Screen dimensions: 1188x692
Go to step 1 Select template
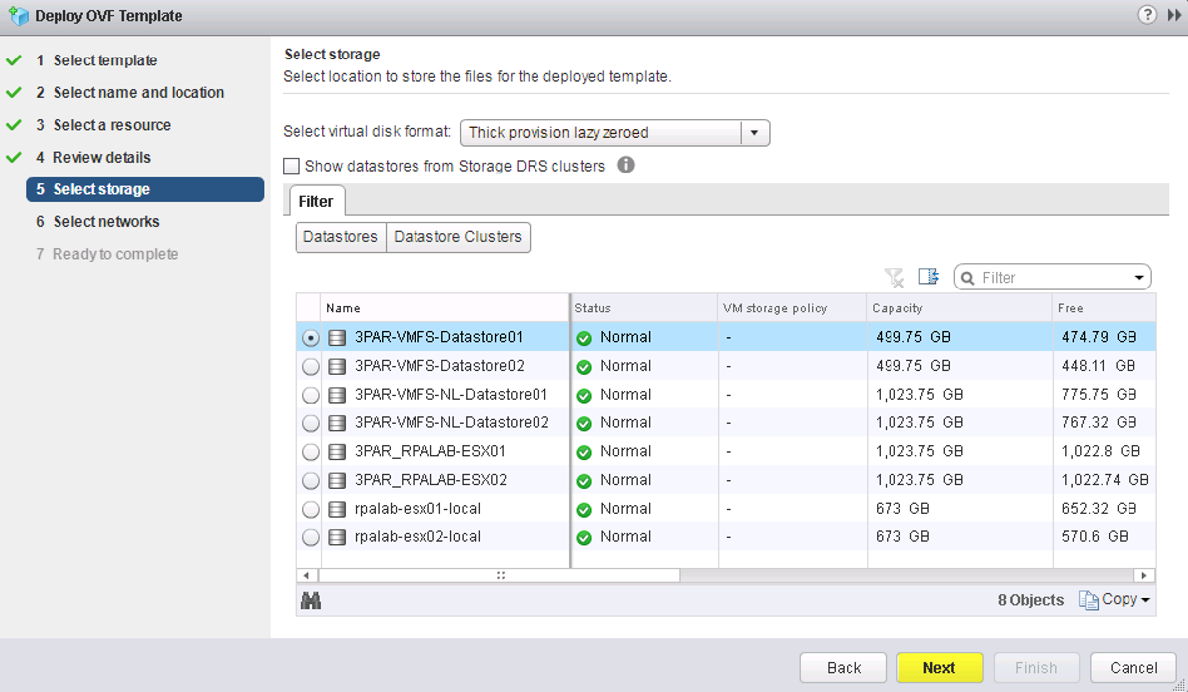click(96, 60)
